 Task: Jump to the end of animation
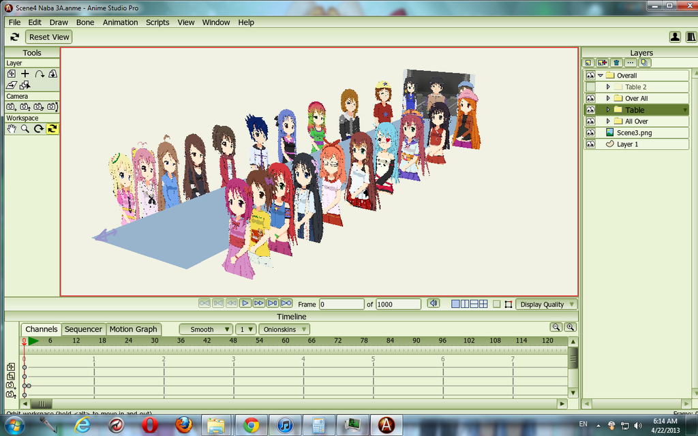point(286,303)
